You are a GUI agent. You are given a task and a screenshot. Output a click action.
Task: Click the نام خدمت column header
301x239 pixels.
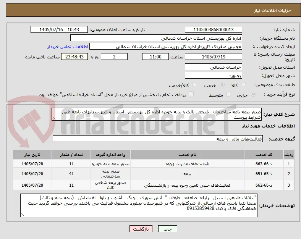click(x=187, y=155)
